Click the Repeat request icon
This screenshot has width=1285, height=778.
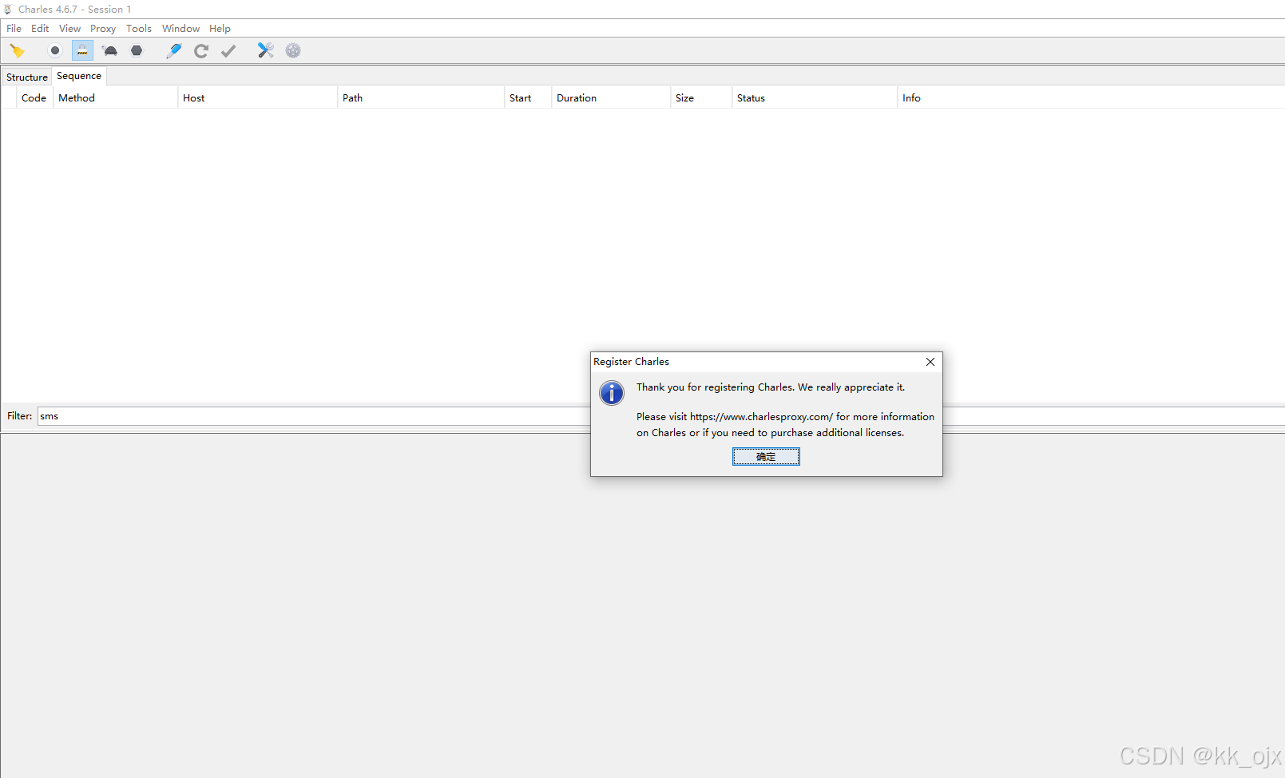pyautogui.click(x=201, y=51)
